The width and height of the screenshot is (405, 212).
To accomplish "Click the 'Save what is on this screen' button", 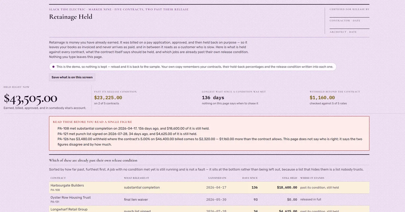I will click(x=72, y=77).
